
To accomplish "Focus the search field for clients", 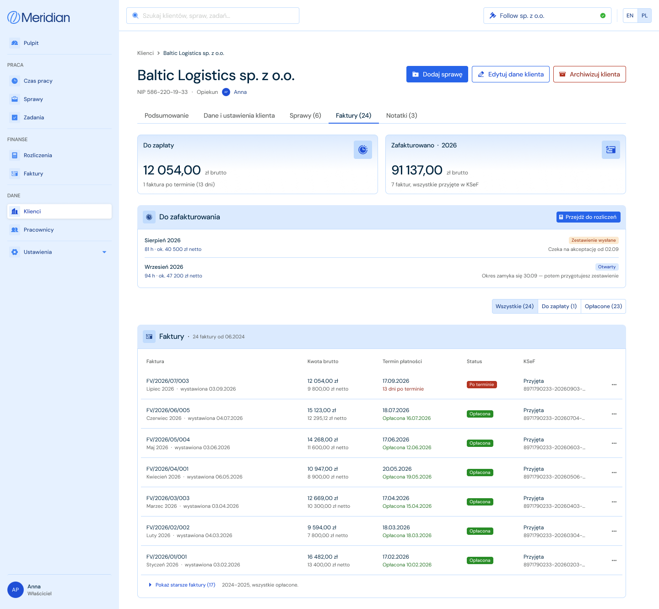I will point(213,16).
